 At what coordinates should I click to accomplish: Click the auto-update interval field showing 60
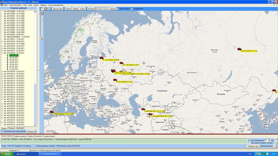tap(266, 140)
